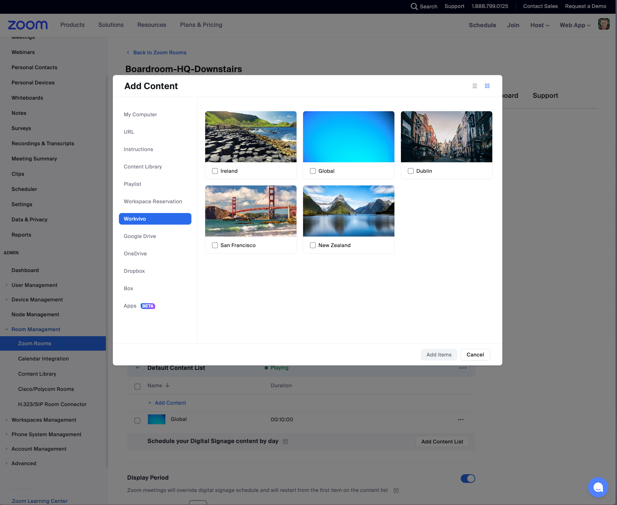Viewport: 617px width, 505px height.
Task: Open the Support tab
Action: 545,96
